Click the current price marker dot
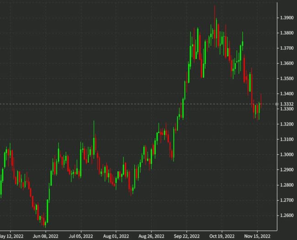The width and height of the screenshot is (297, 240). (x=277, y=104)
